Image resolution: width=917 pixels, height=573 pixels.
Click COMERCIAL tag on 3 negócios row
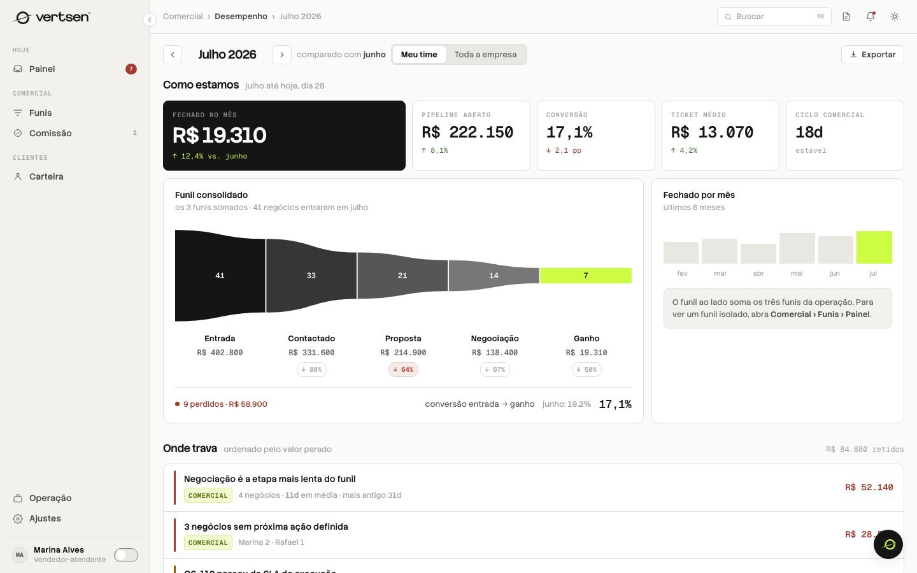(x=208, y=542)
